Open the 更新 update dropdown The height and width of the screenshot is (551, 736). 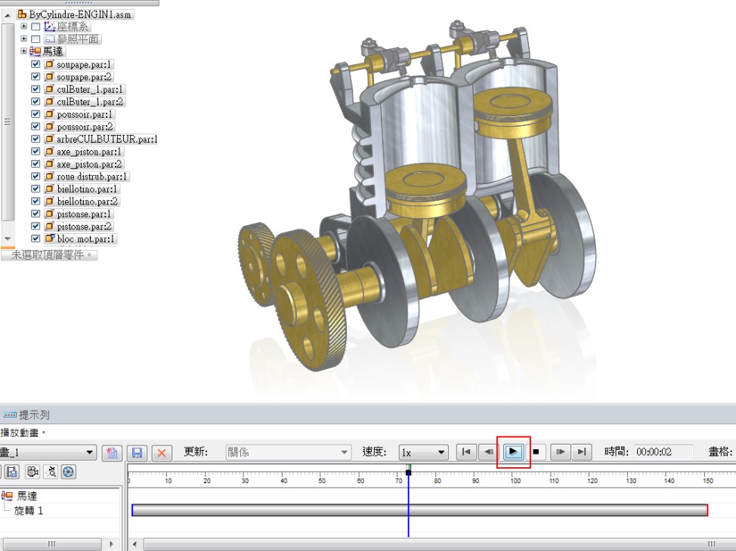289,452
